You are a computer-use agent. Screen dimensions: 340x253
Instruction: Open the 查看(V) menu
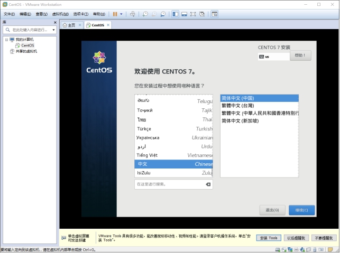click(41, 14)
